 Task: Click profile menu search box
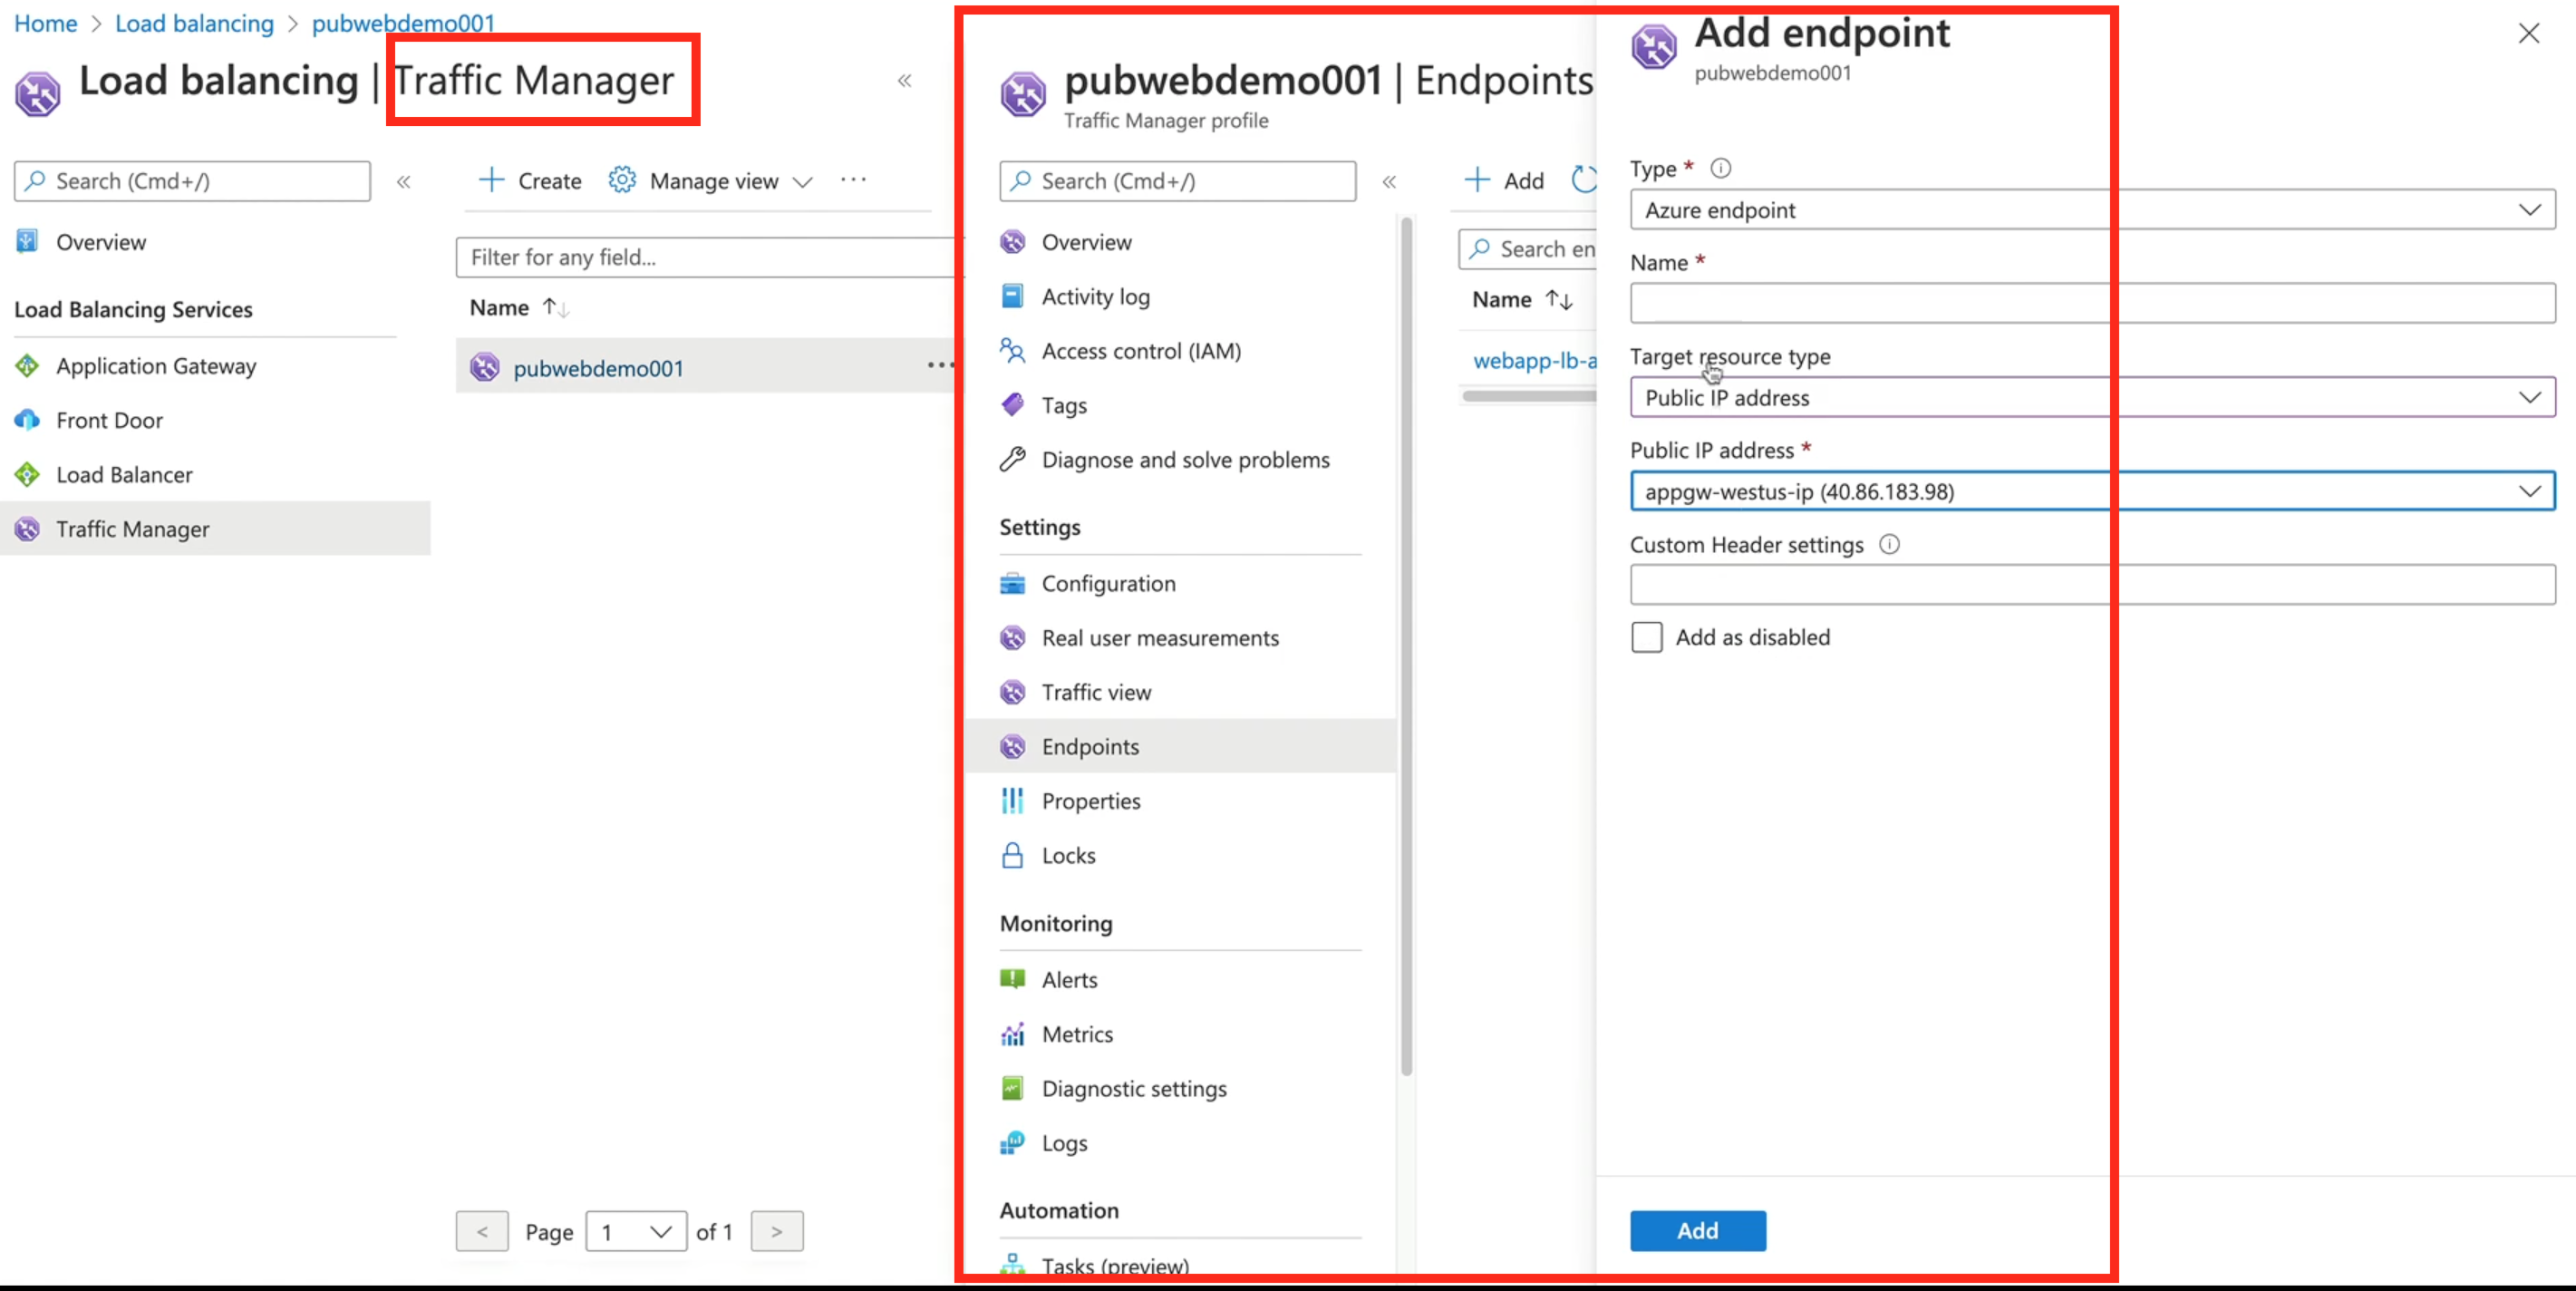coord(1178,181)
